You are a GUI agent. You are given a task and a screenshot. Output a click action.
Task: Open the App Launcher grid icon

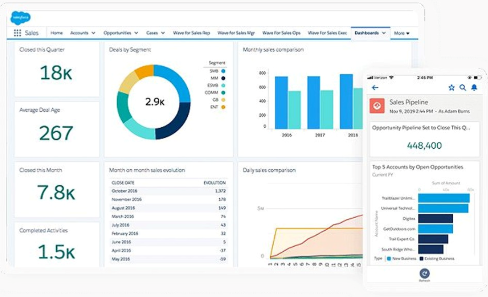click(x=17, y=33)
